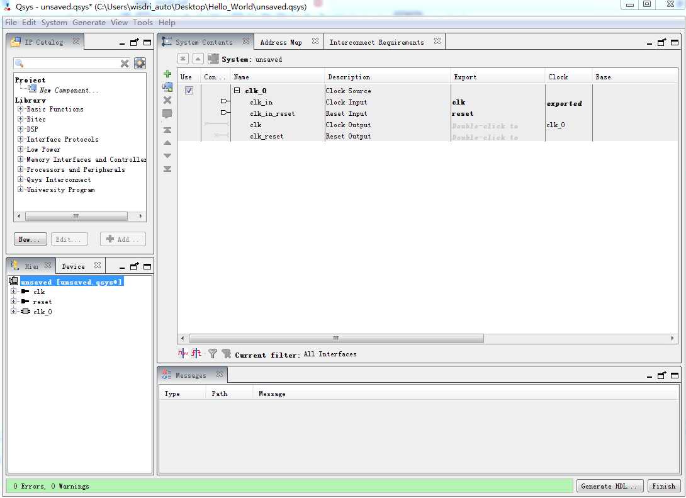
Task: Click the IP Catalog horizontal scrollbar
Action: (x=76, y=216)
